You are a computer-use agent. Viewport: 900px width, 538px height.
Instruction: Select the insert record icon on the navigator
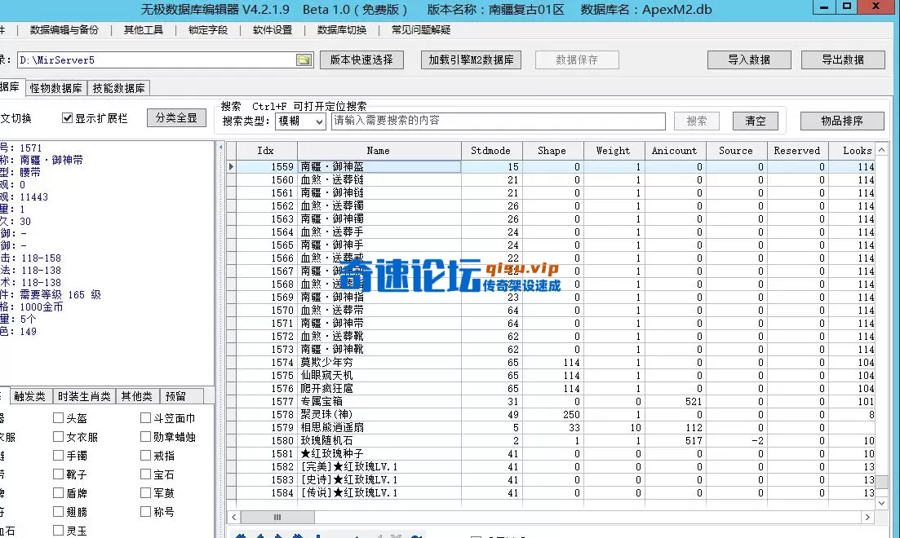tap(319, 535)
